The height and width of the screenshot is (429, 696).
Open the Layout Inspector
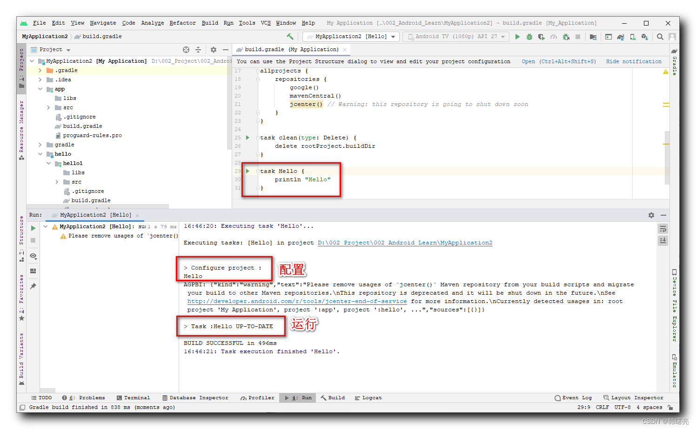633,398
